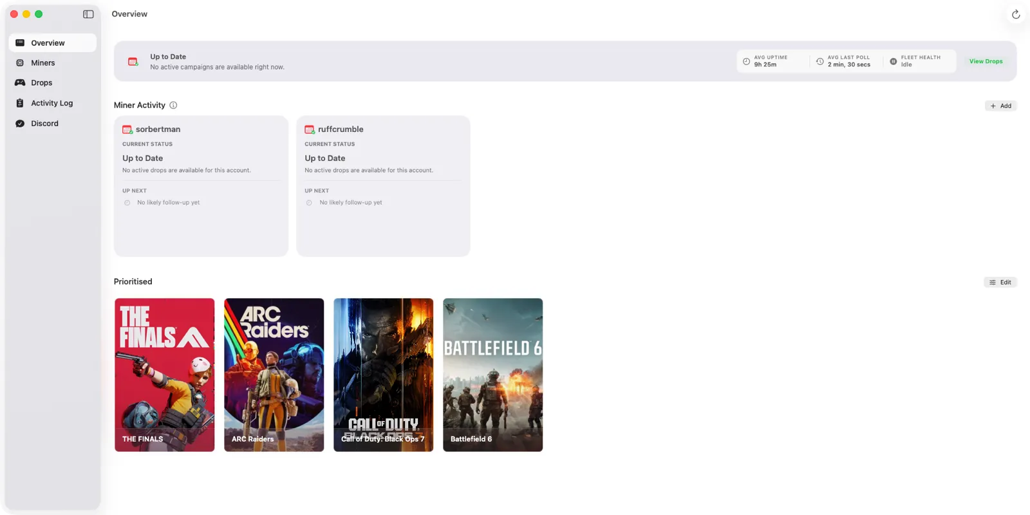The width and height of the screenshot is (1030, 515).
Task: Select the Battlefield 6 game cover
Action: [493, 375]
